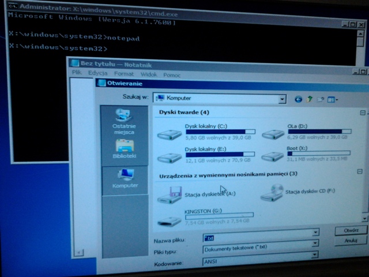The height and width of the screenshot is (277, 369).
Task: Open the Format menu in Notatnik
Action: coord(124,74)
